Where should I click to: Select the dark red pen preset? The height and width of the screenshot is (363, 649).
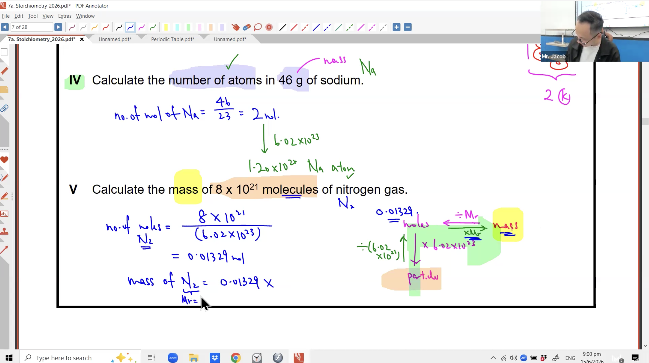pyautogui.click(x=72, y=27)
